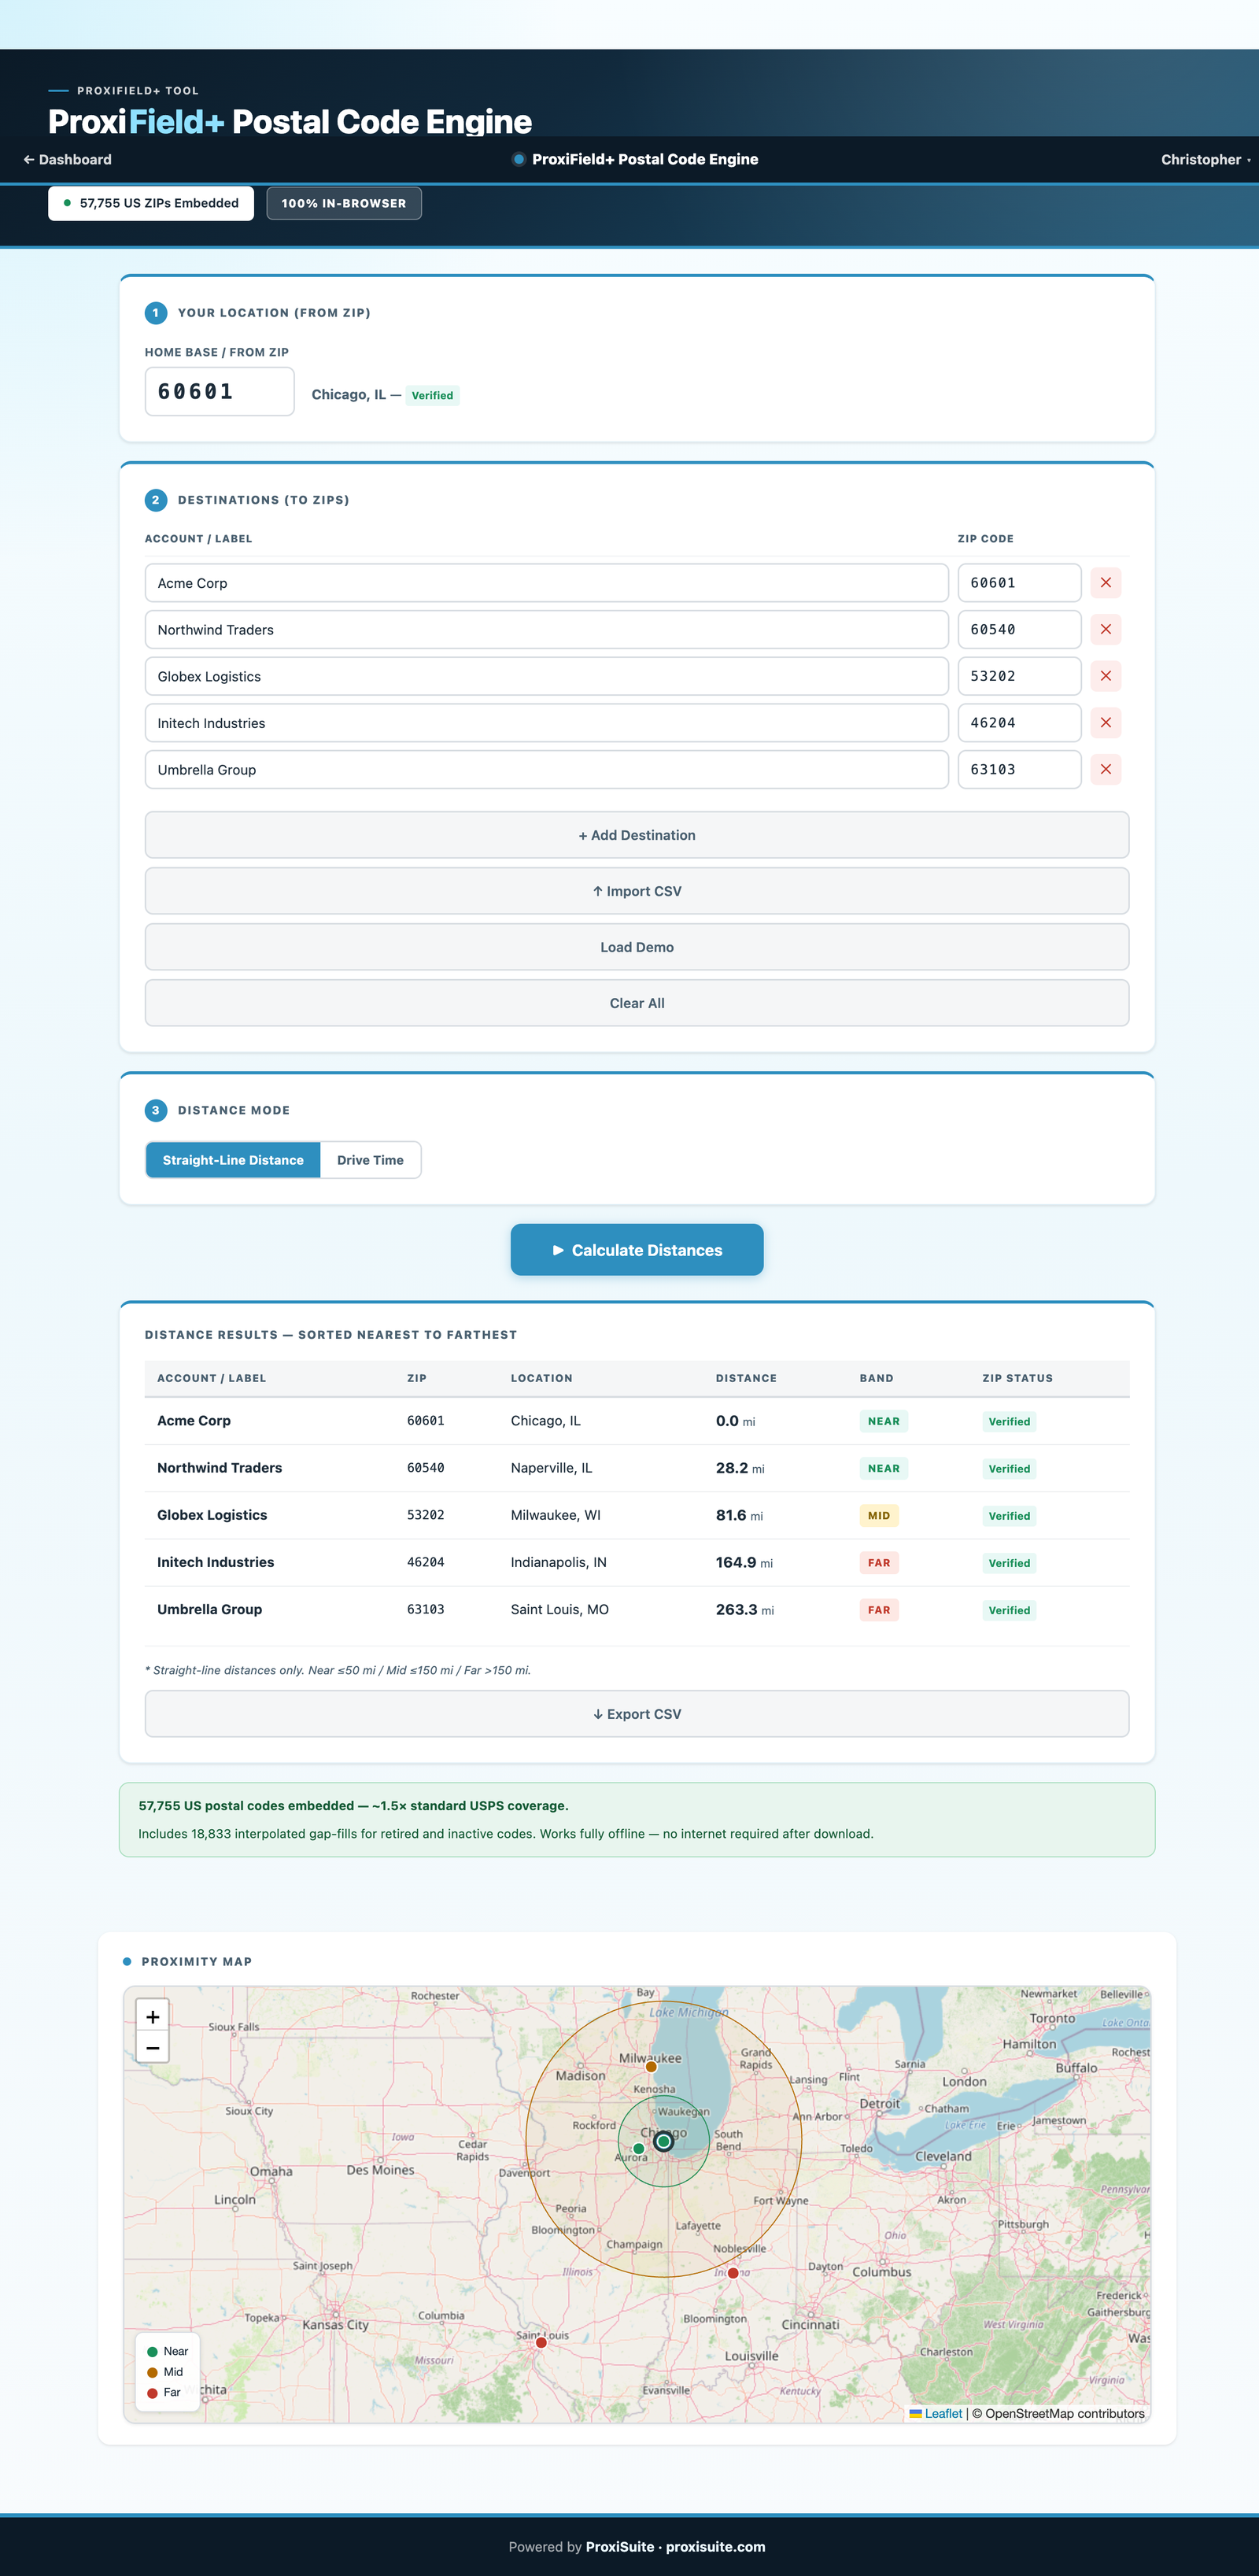Click the 81.6 mi distance value

coord(739,1515)
